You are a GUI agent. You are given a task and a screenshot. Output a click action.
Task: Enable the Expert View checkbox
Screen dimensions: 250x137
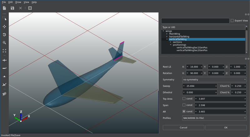click(232, 21)
